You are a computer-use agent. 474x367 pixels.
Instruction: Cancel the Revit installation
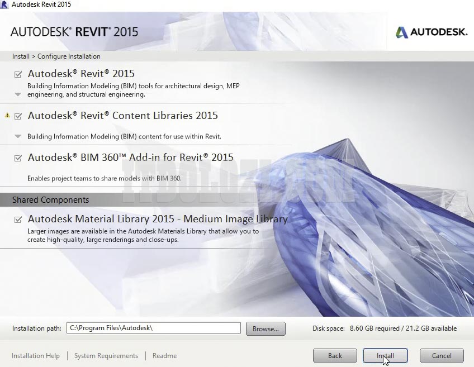point(442,355)
